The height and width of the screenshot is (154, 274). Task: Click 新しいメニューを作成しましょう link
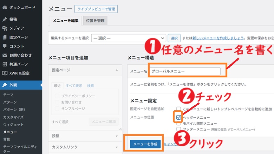218,38
